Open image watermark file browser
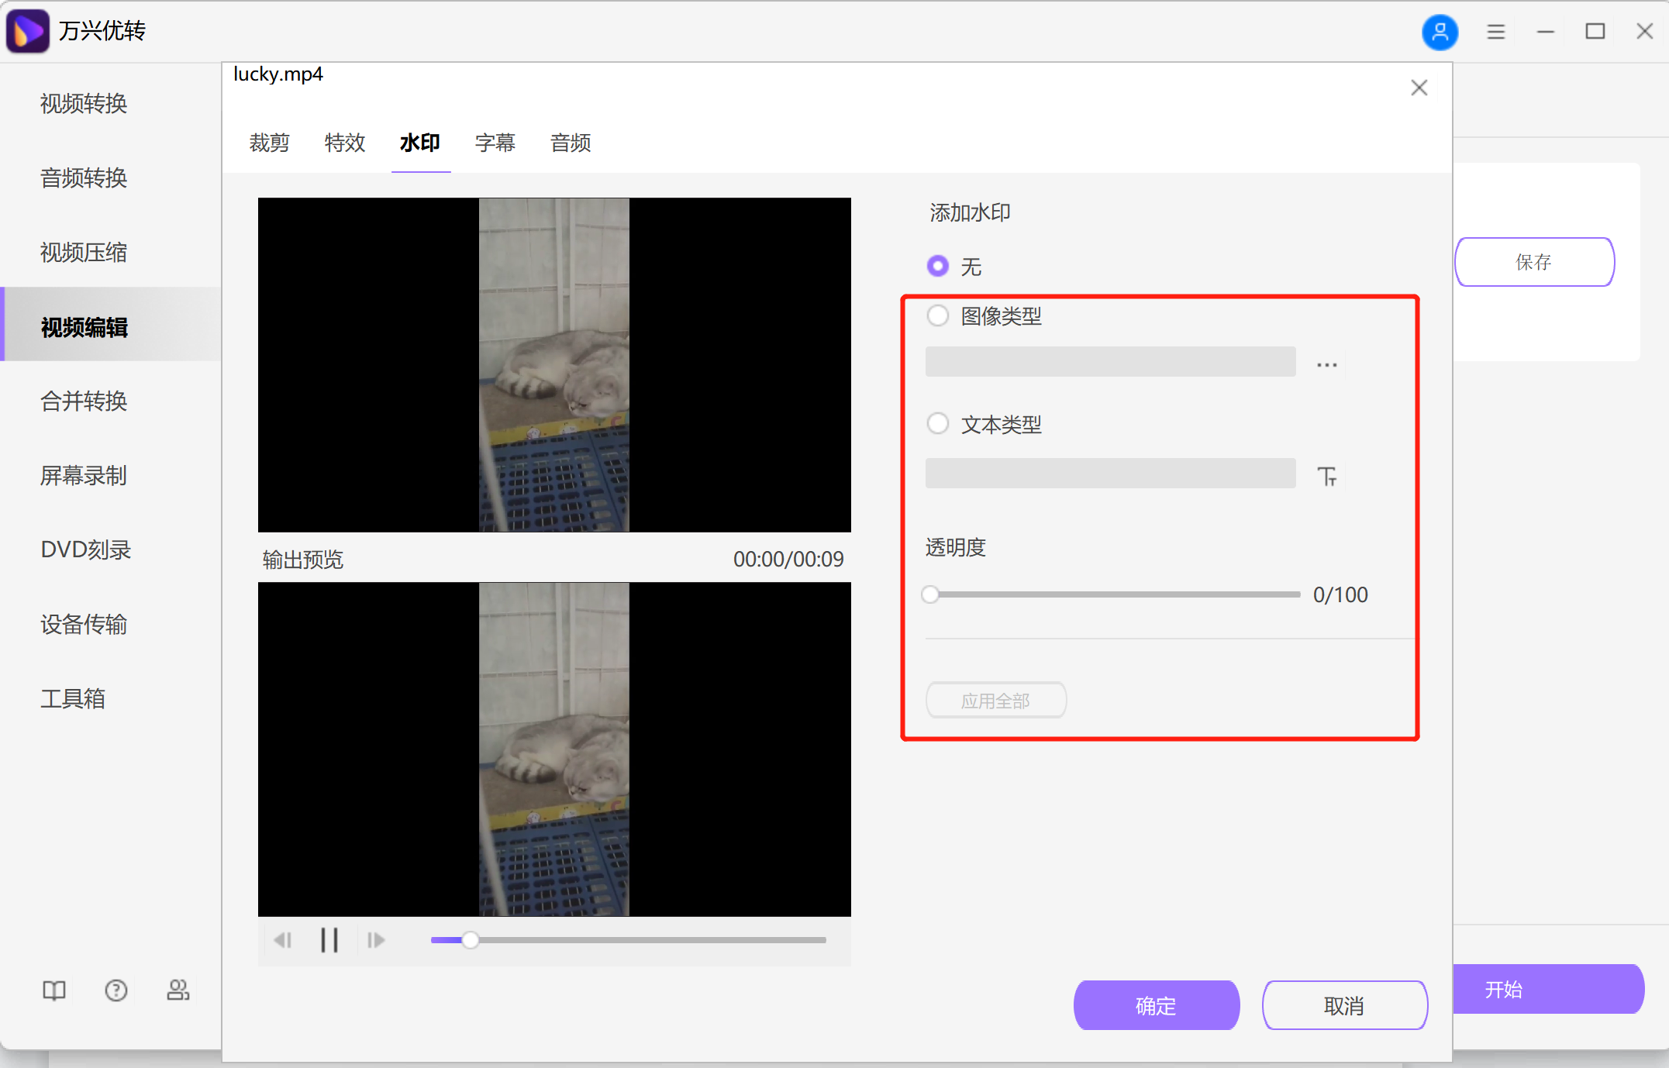 click(1326, 363)
